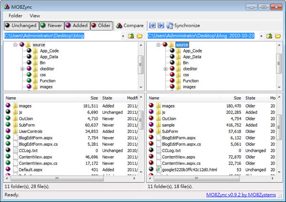Open the View menu
Viewport: 286px width, 202px height.
coord(35,15)
